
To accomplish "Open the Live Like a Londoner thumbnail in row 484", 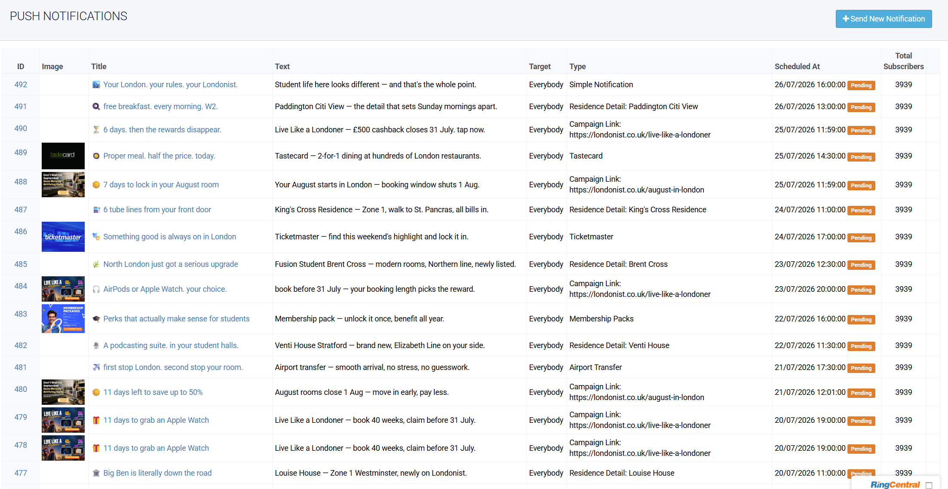I will coord(63,289).
